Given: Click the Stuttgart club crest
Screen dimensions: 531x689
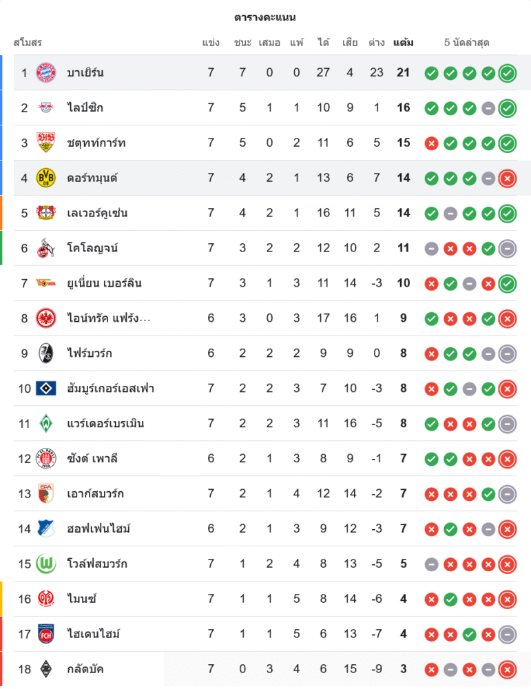Looking at the screenshot, I should [x=45, y=143].
